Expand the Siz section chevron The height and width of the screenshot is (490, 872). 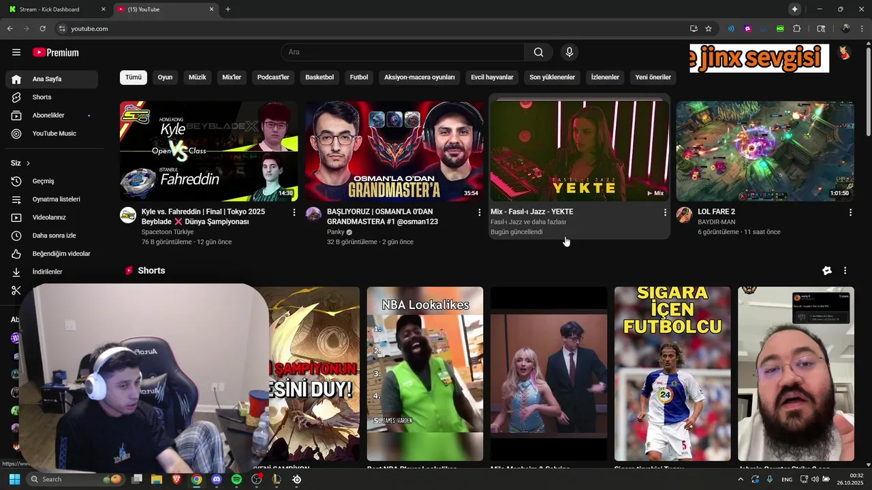pos(28,163)
